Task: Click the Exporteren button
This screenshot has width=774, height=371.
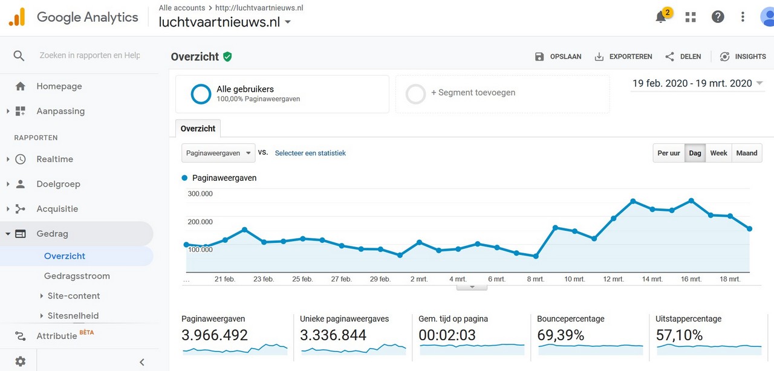Action: pyautogui.click(x=623, y=57)
